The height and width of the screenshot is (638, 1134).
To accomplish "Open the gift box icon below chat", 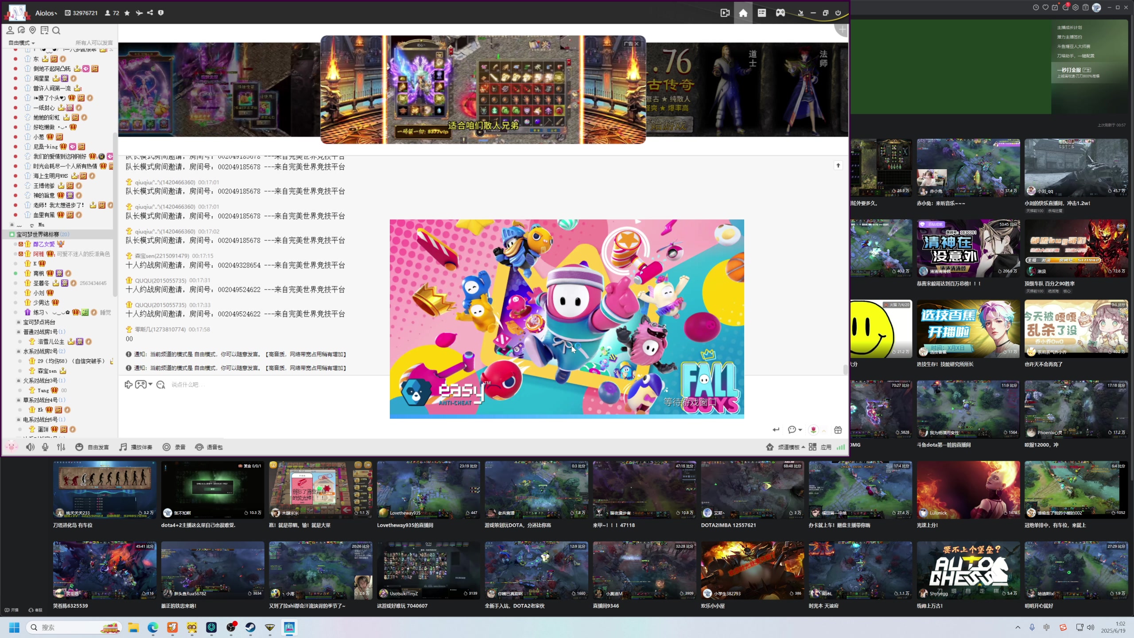I will pyautogui.click(x=838, y=430).
